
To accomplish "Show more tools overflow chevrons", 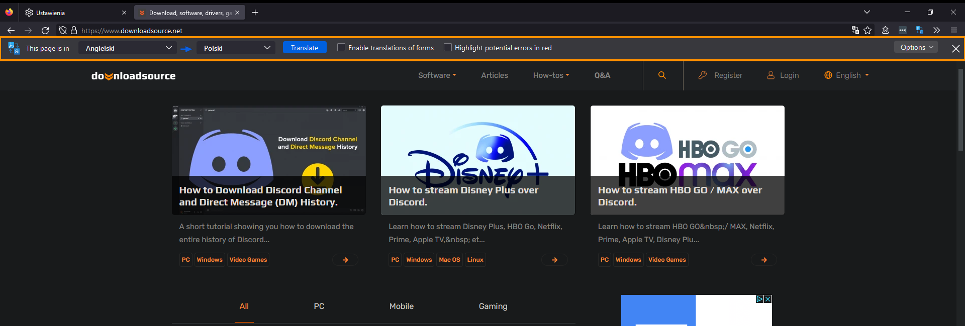I will [x=937, y=30].
